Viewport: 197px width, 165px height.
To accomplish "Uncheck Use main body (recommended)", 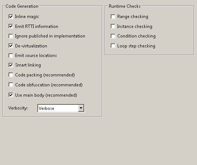I will click(11, 95).
